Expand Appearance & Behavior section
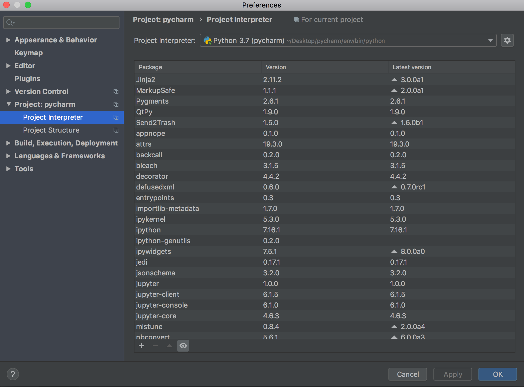This screenshot has height=387, width=524. point(8,40)
